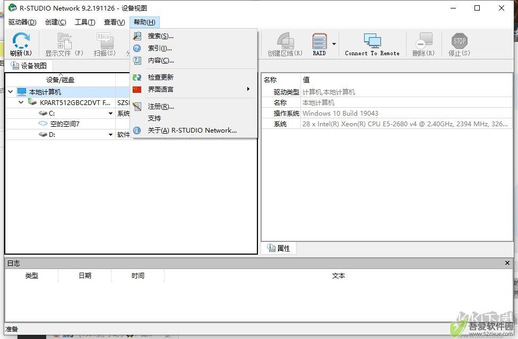Click the 刷新(R) refresh toolbar icon
This screenshot has width=518, height=339.
[x=21, y=44]
